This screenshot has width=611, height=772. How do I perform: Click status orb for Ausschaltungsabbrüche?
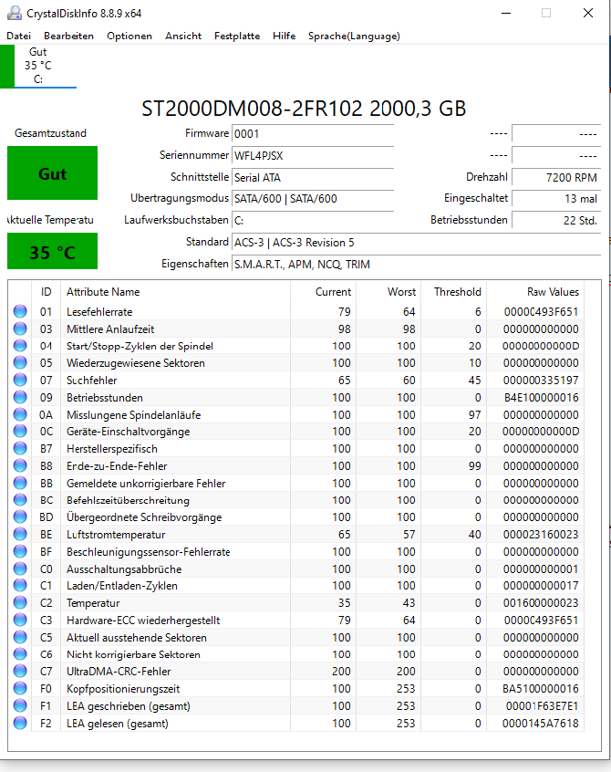coord(20,569)
